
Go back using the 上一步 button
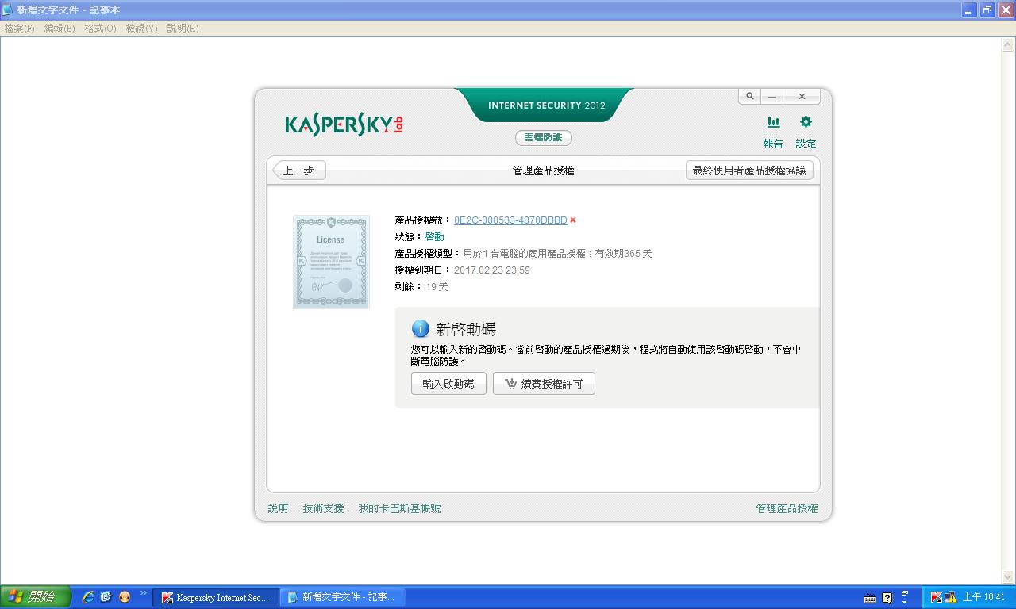click(x=299, y=170)
